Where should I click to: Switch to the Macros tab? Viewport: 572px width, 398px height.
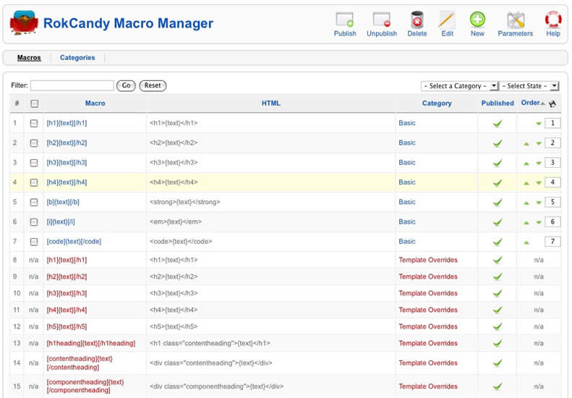coord(29,58)
